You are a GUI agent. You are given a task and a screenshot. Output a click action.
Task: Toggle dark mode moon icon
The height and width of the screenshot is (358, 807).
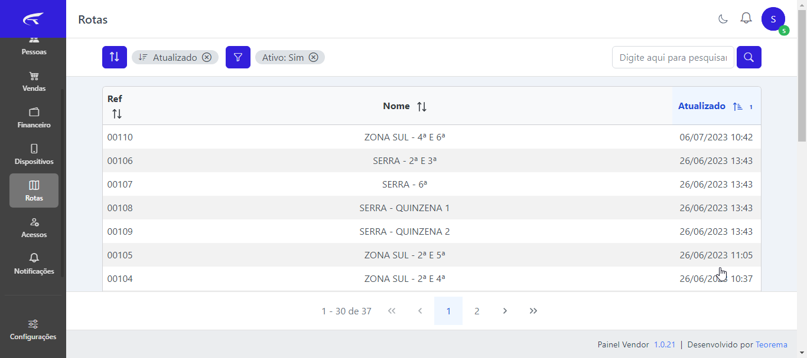pyautogui.click(x=723, y=19)
